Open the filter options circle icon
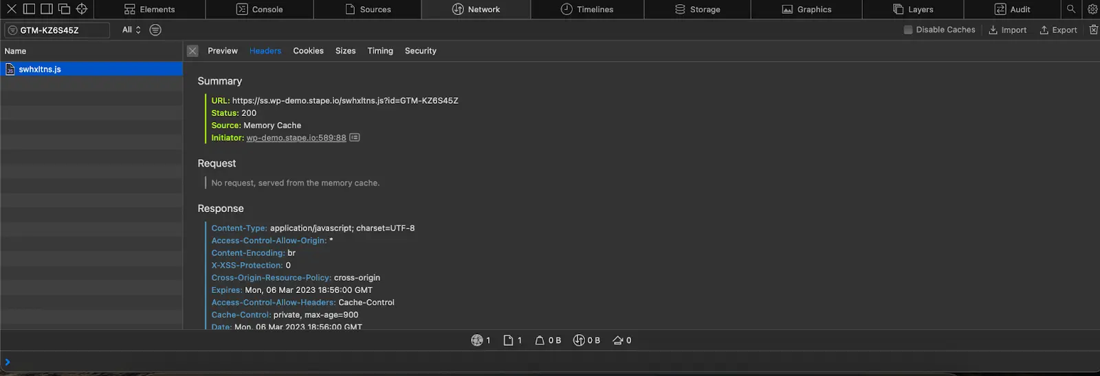Screen dimensions: 1100x376 coord(155,30)
